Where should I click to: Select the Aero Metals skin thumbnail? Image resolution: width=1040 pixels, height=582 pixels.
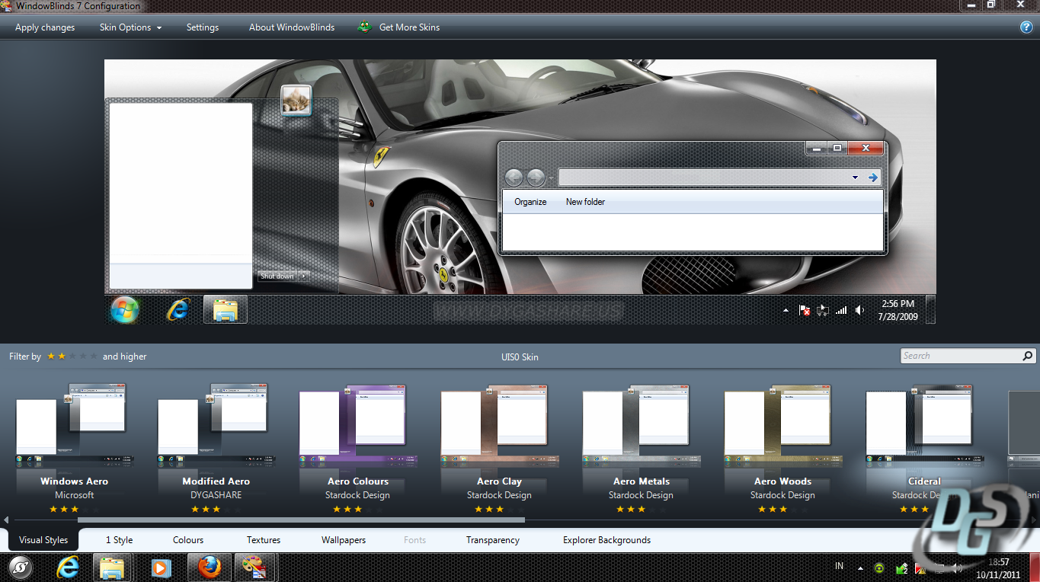641,425
